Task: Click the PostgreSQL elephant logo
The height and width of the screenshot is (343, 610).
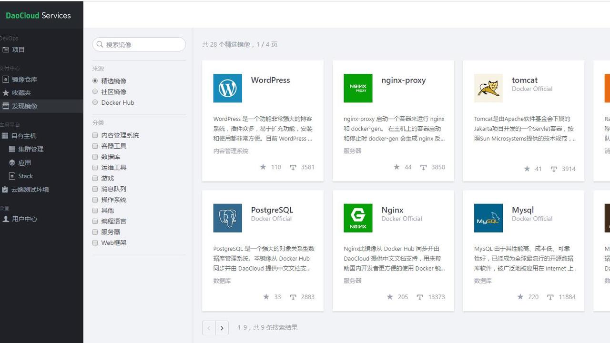Action: [228, 218]
